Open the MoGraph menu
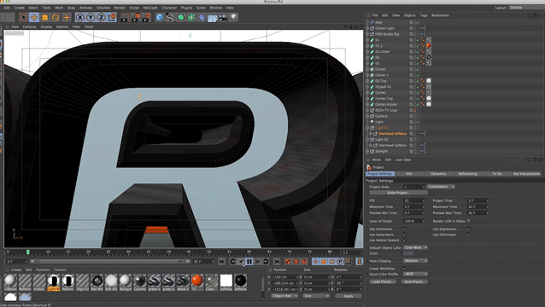This screenshot has width=545, height=307. (x=150, y=8)
